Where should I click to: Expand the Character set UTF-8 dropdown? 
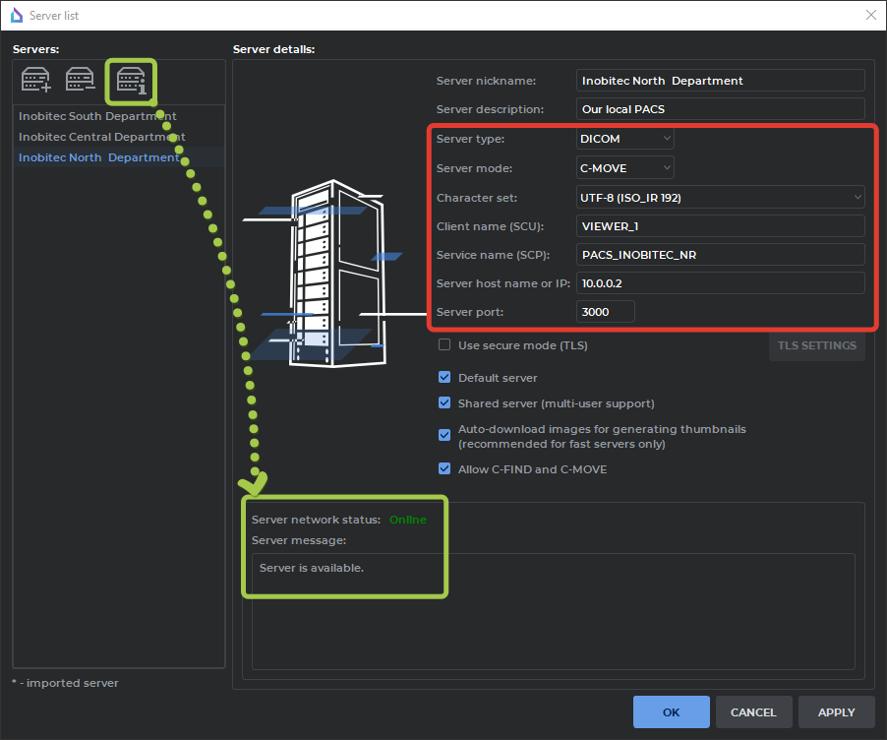(x=720, y=198)
